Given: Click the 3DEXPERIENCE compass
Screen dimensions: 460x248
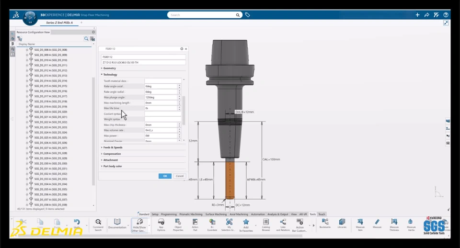Looking at the screenshot, I should (30, 18).
